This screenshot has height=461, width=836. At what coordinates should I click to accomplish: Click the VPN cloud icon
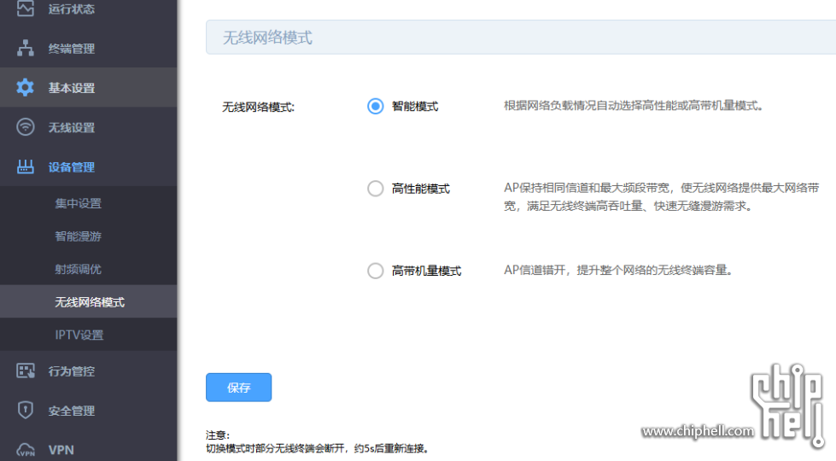tap(25, 451)
